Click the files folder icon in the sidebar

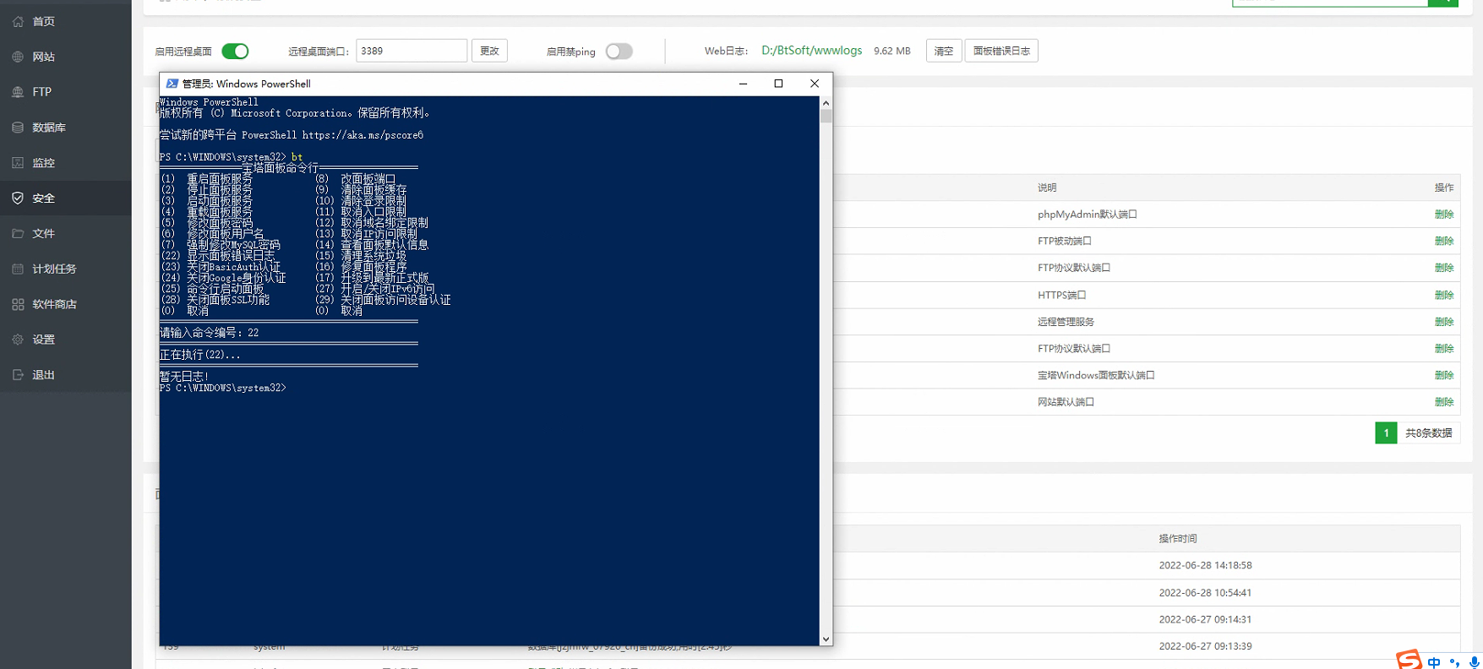click(18, 233)
